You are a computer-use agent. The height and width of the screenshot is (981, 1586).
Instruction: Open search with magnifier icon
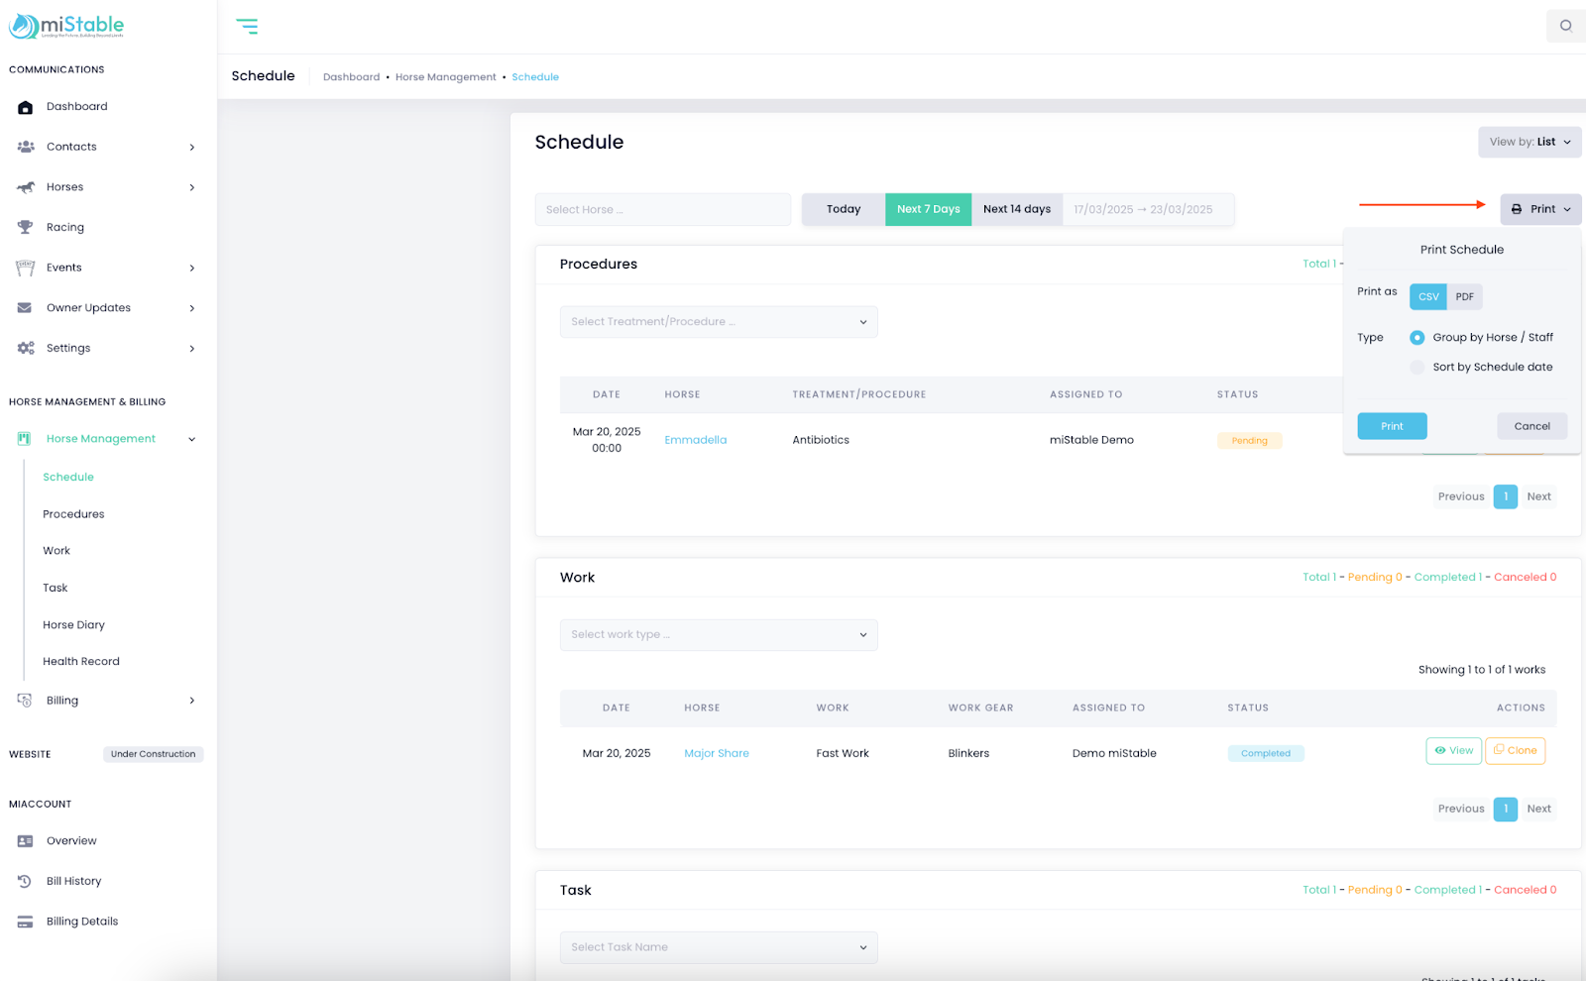(x=1565, y=26)
